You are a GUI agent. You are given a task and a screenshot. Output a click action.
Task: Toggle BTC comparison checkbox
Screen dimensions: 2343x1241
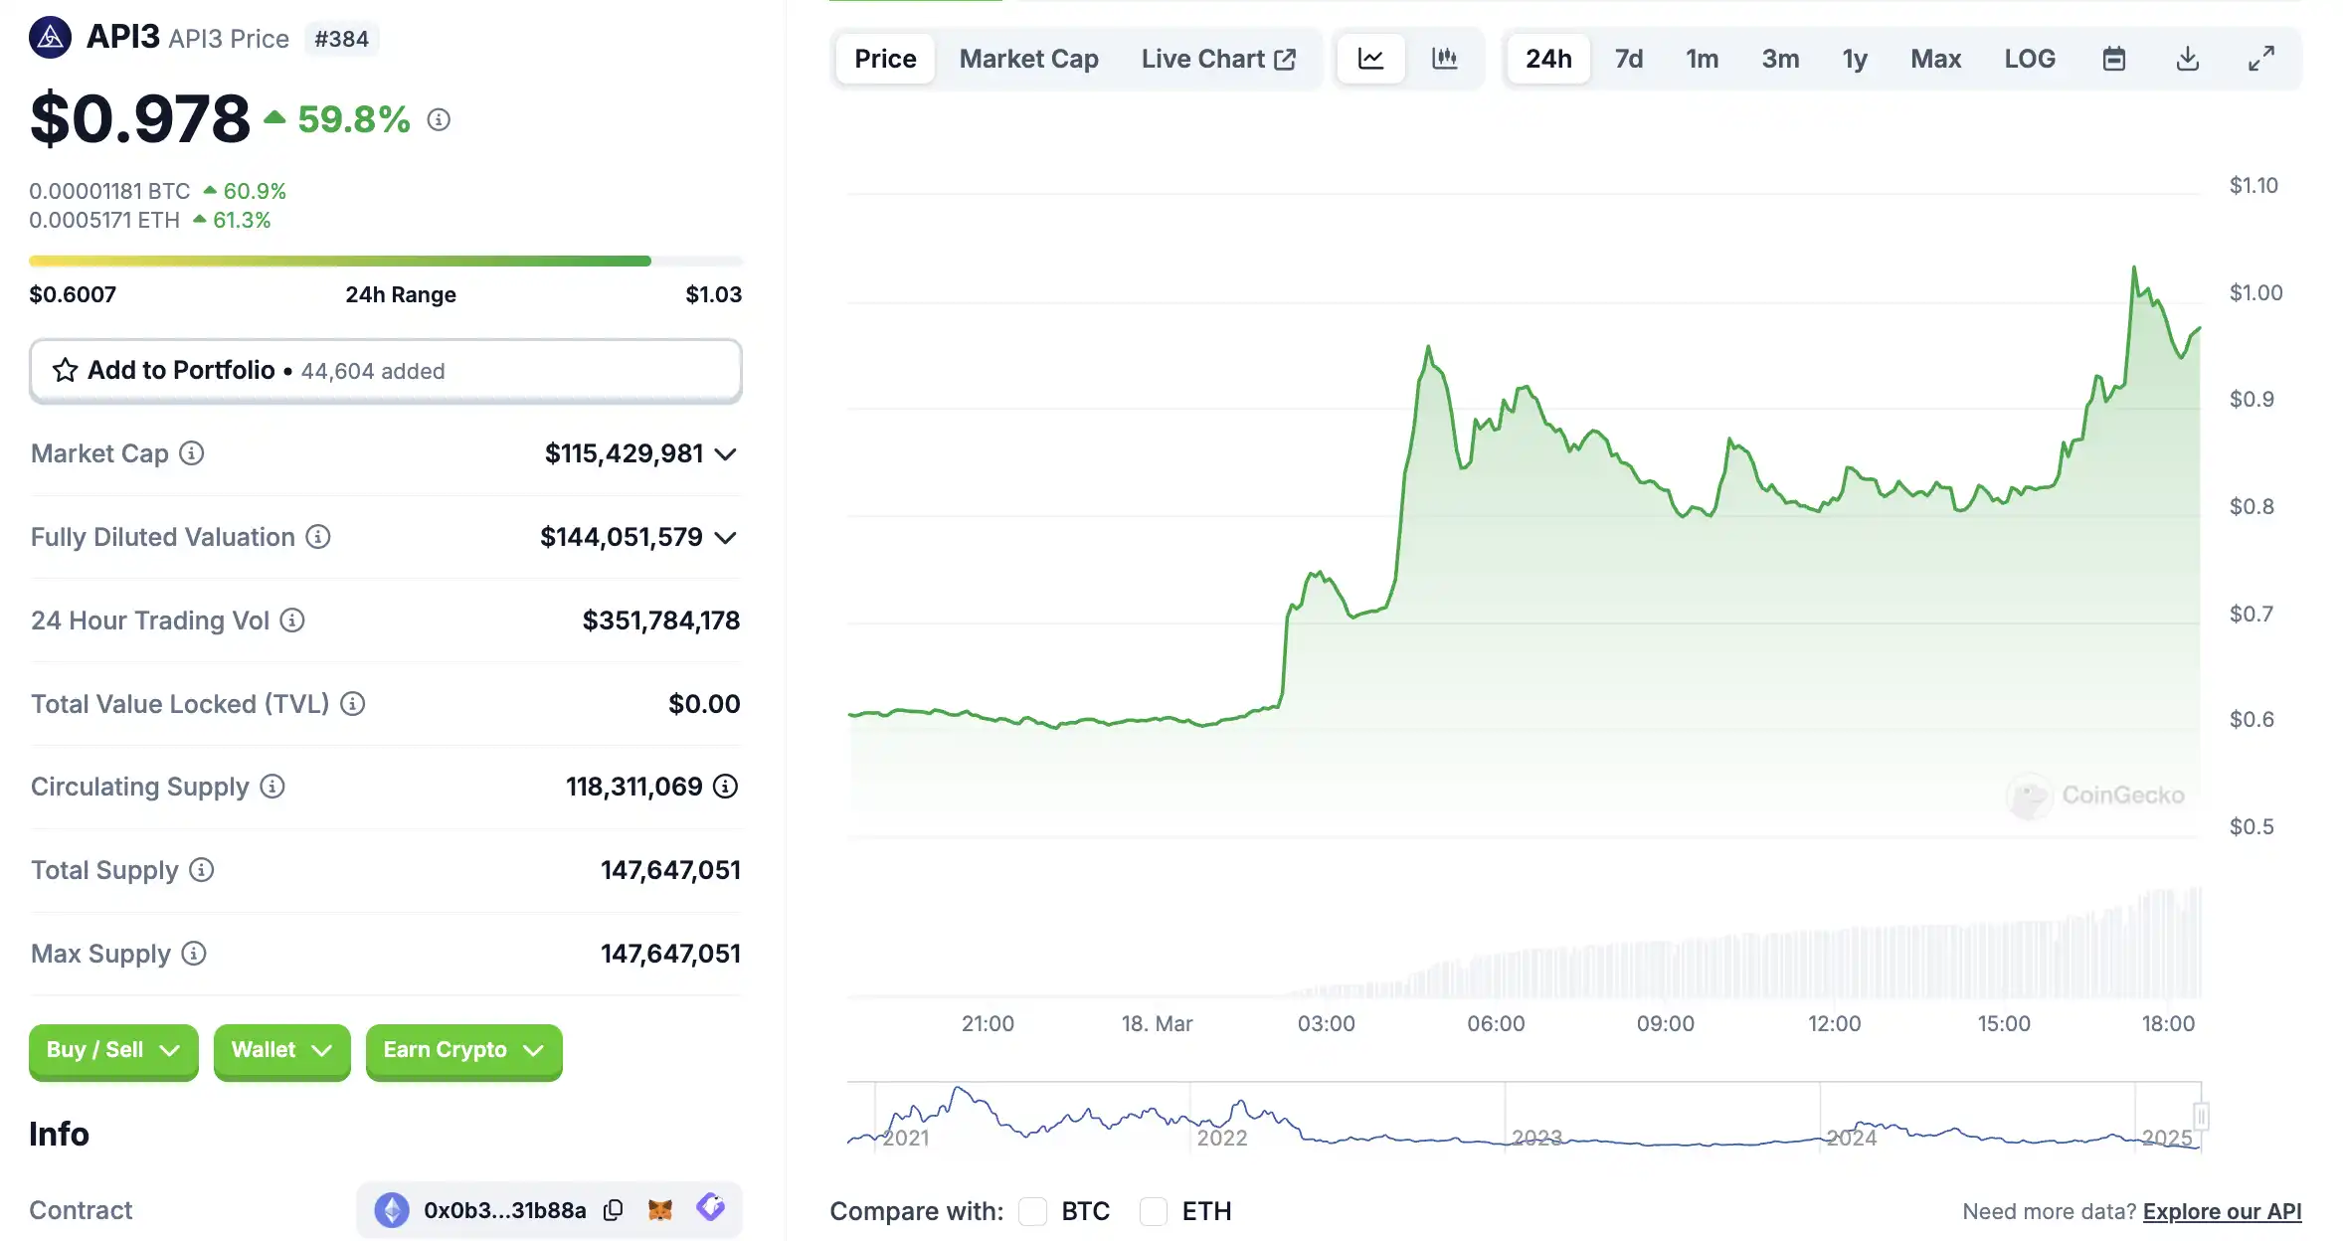point(1033,1211)
